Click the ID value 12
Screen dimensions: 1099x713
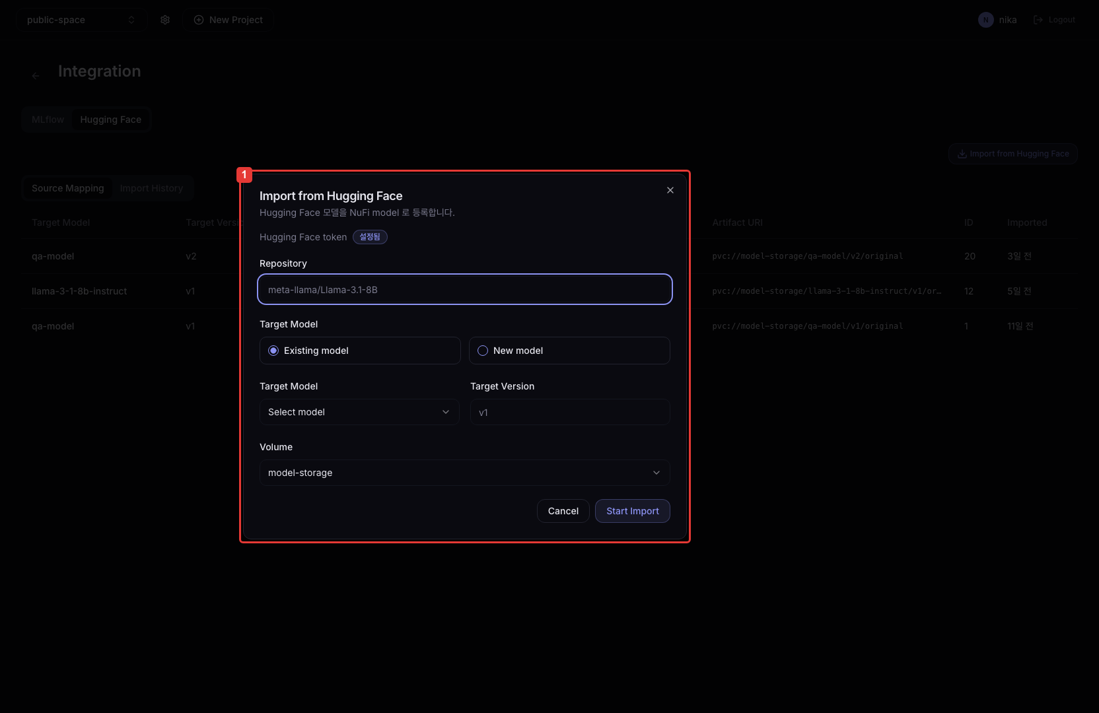coord(969,291)
